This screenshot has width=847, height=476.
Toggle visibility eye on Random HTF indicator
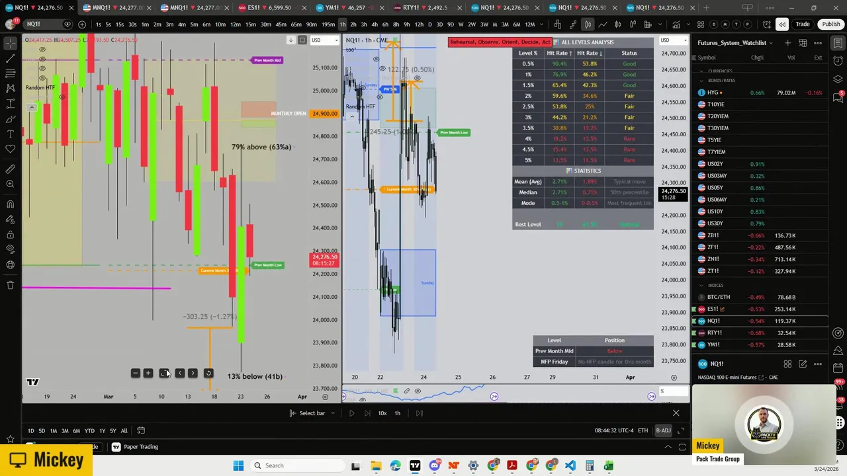62,97
